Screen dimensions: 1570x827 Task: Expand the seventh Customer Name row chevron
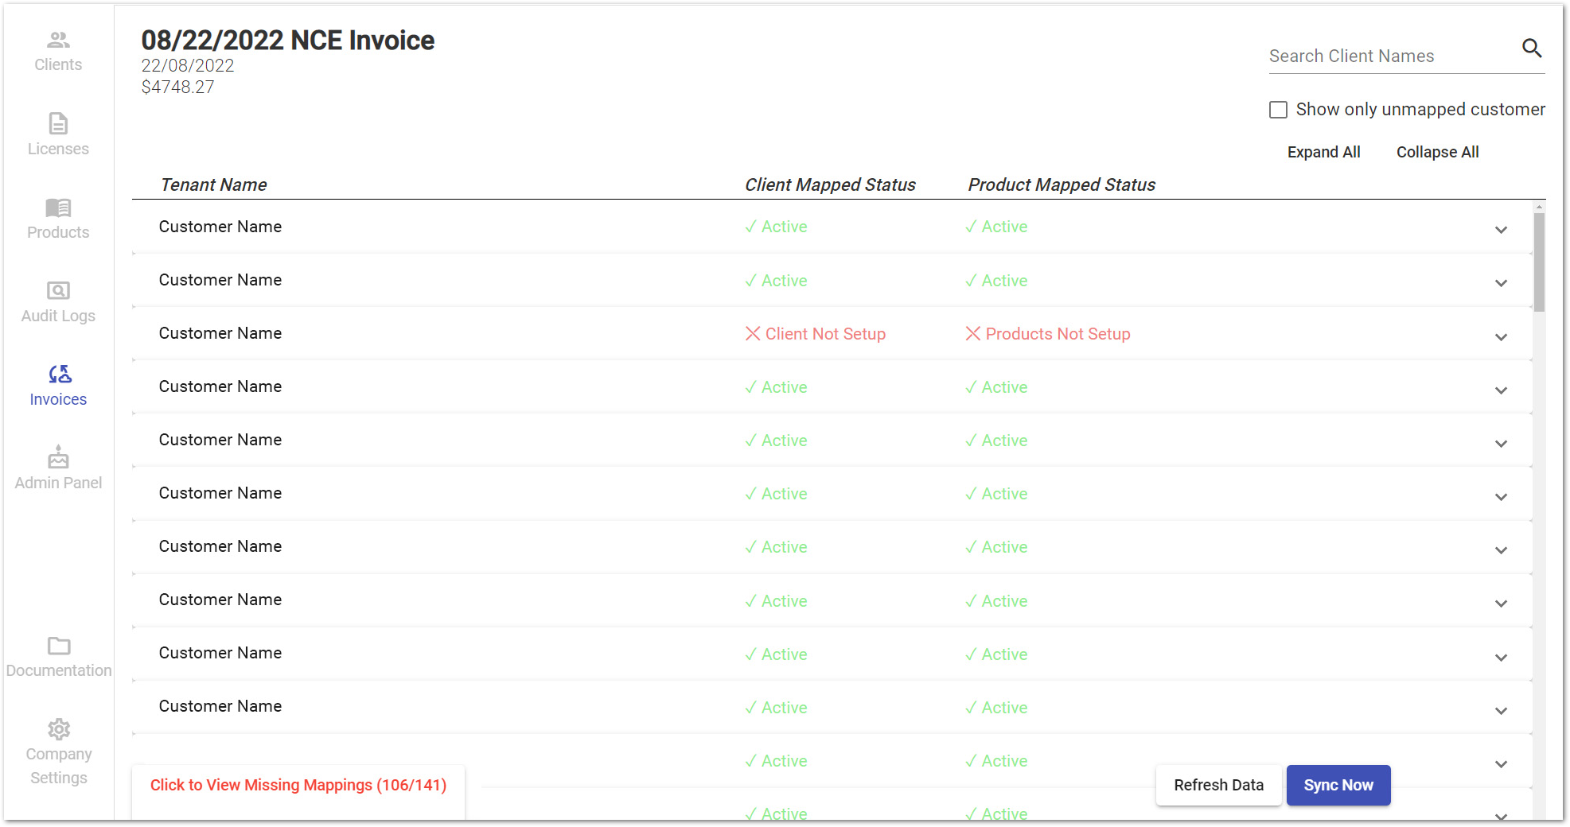coord(1501,550)
